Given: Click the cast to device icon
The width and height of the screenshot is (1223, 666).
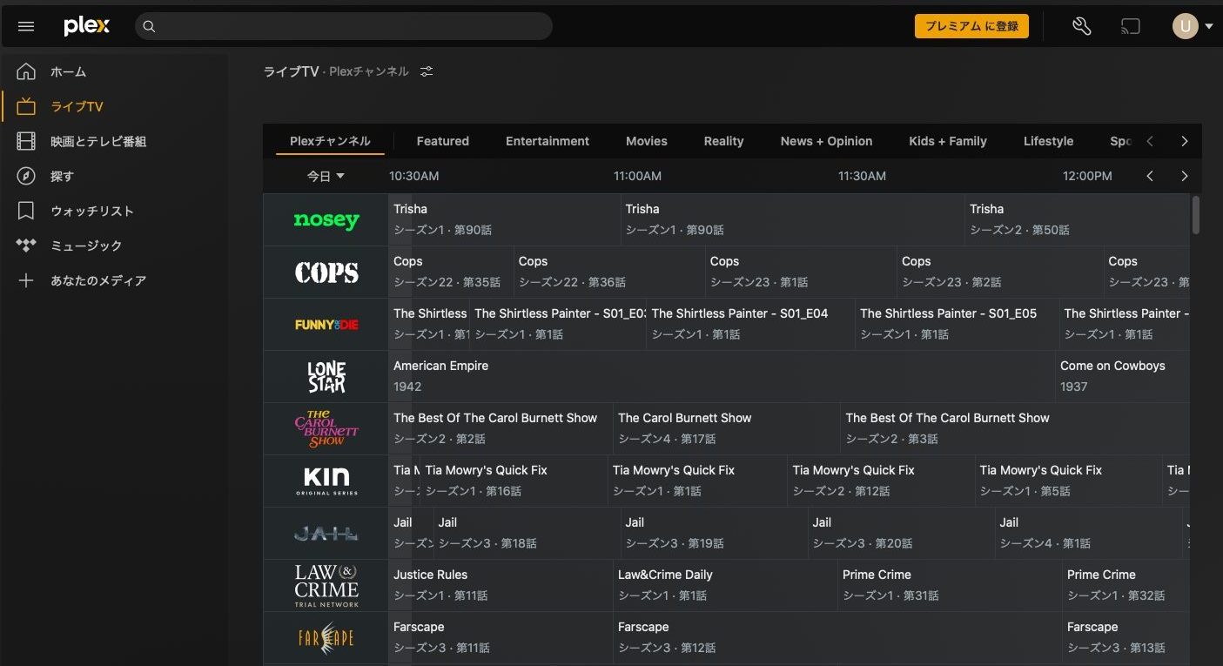Looking at the screenshot, I should click(1130, 26).
